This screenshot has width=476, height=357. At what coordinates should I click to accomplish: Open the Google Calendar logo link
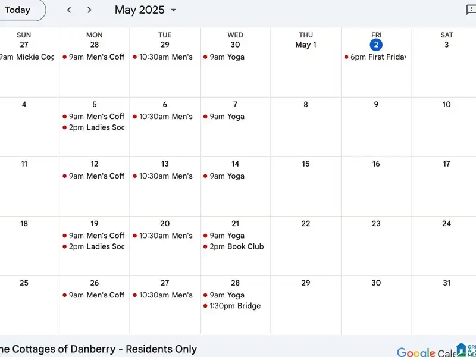click(x=425, y=352)
